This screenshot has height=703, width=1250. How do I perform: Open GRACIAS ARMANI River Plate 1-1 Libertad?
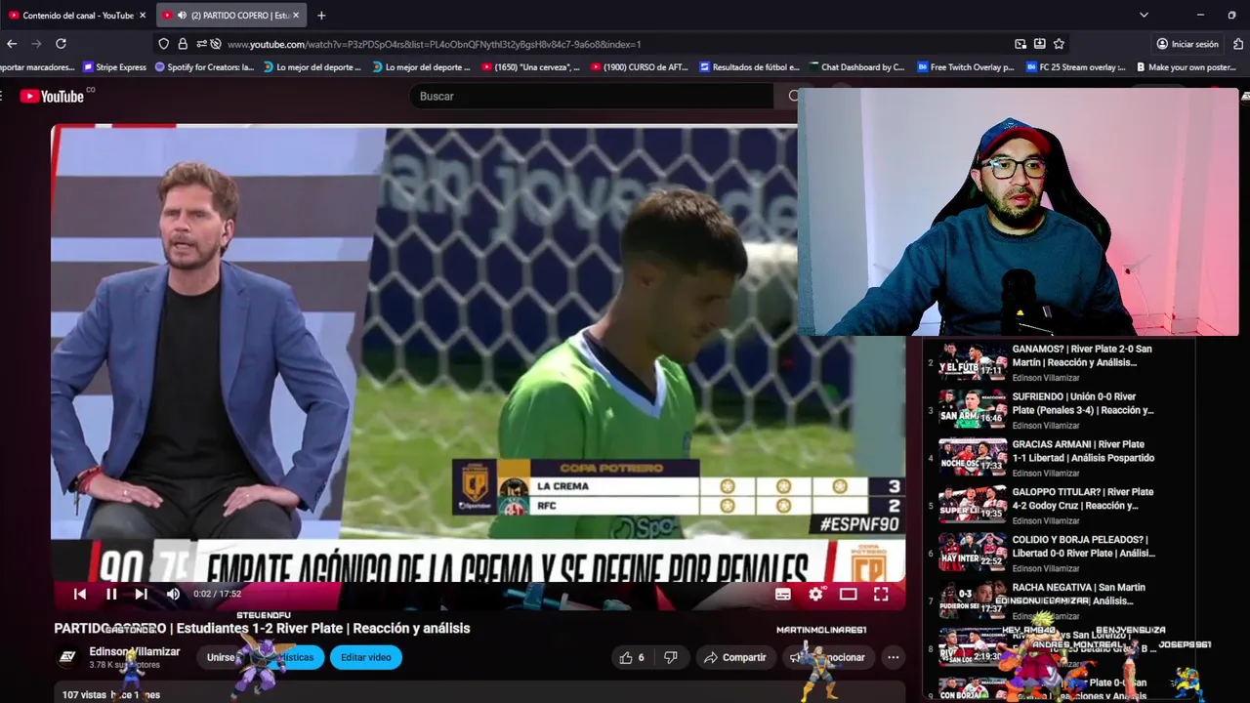tap(1083, 451)
